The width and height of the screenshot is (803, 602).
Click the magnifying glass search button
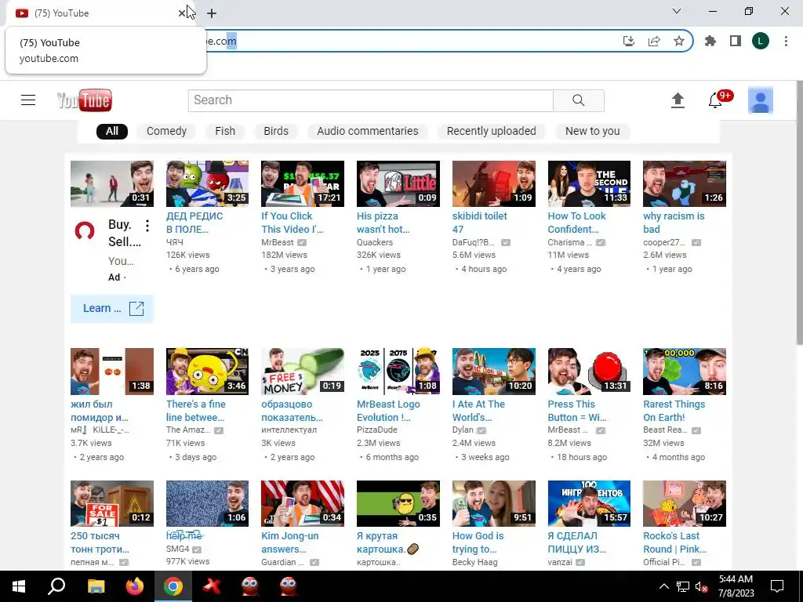click(579, 100)
